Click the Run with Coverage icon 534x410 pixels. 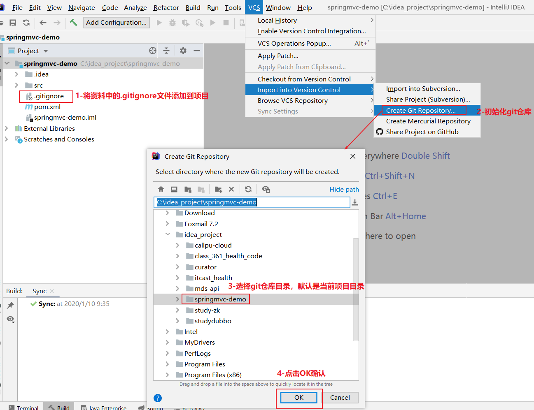click(x=186, y=23)
